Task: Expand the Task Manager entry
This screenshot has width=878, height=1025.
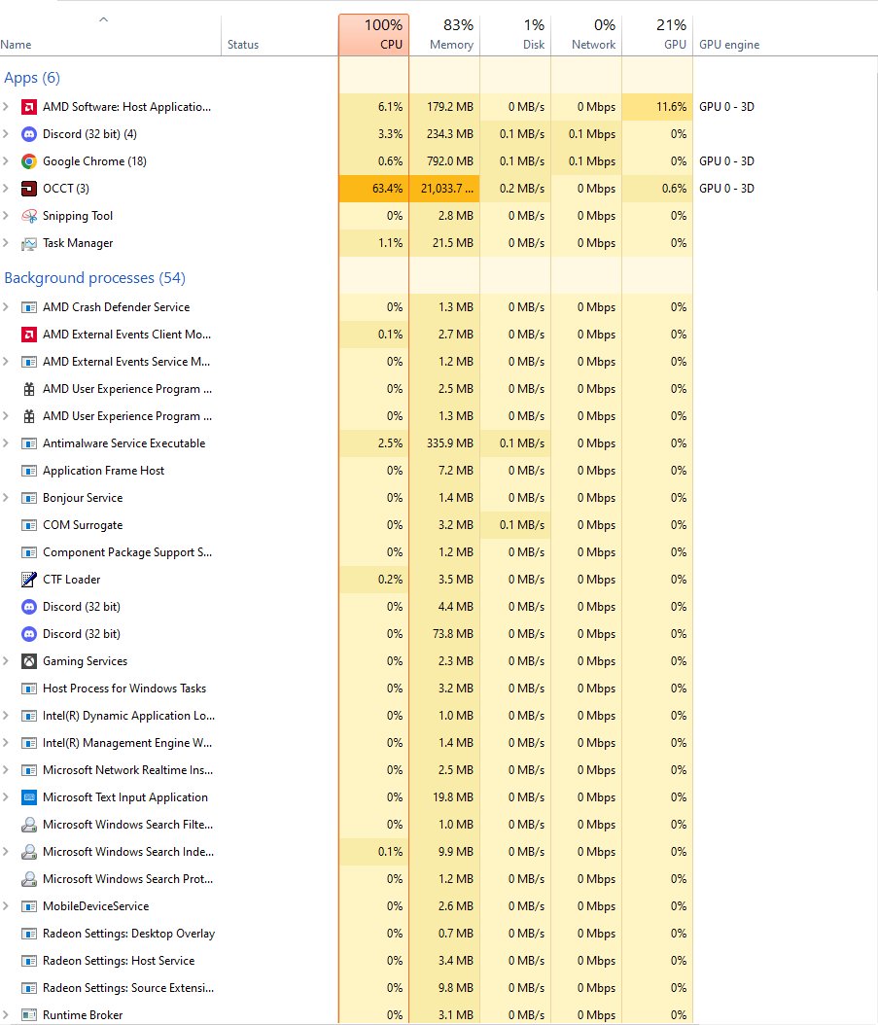Action: pyautogui.click(x=6, y=243)
